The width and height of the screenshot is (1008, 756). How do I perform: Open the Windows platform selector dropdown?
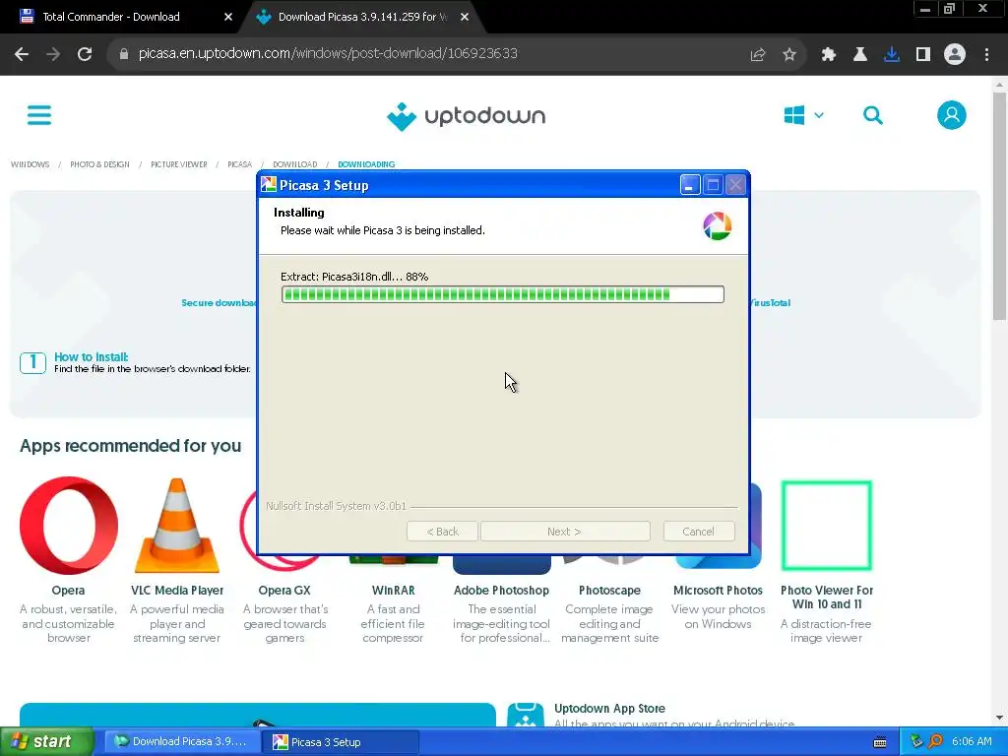pyautogui.click(x=803, y=116)
